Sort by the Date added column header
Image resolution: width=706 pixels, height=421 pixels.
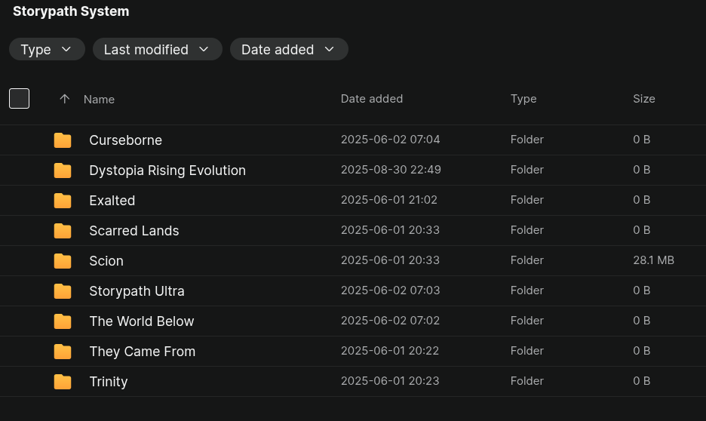[x=371, y=99]
